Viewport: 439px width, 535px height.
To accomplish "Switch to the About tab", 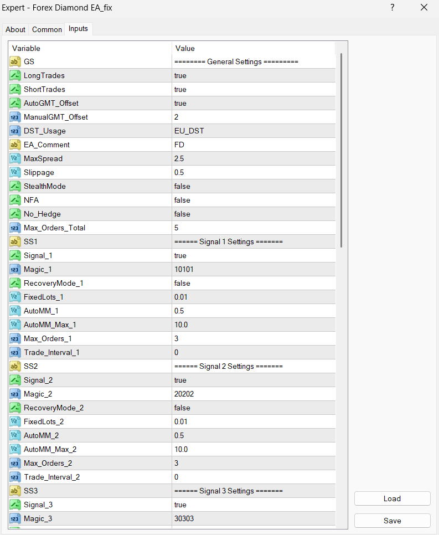I will pyautogui.click(x=16, y=29).
